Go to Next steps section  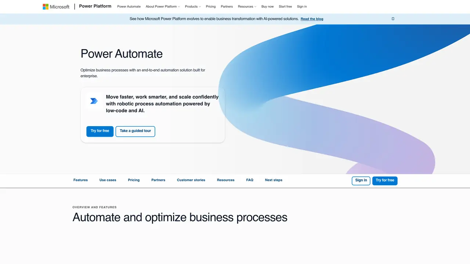point(274,180)
